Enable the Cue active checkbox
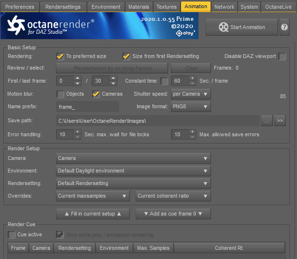 pos(12,235)
